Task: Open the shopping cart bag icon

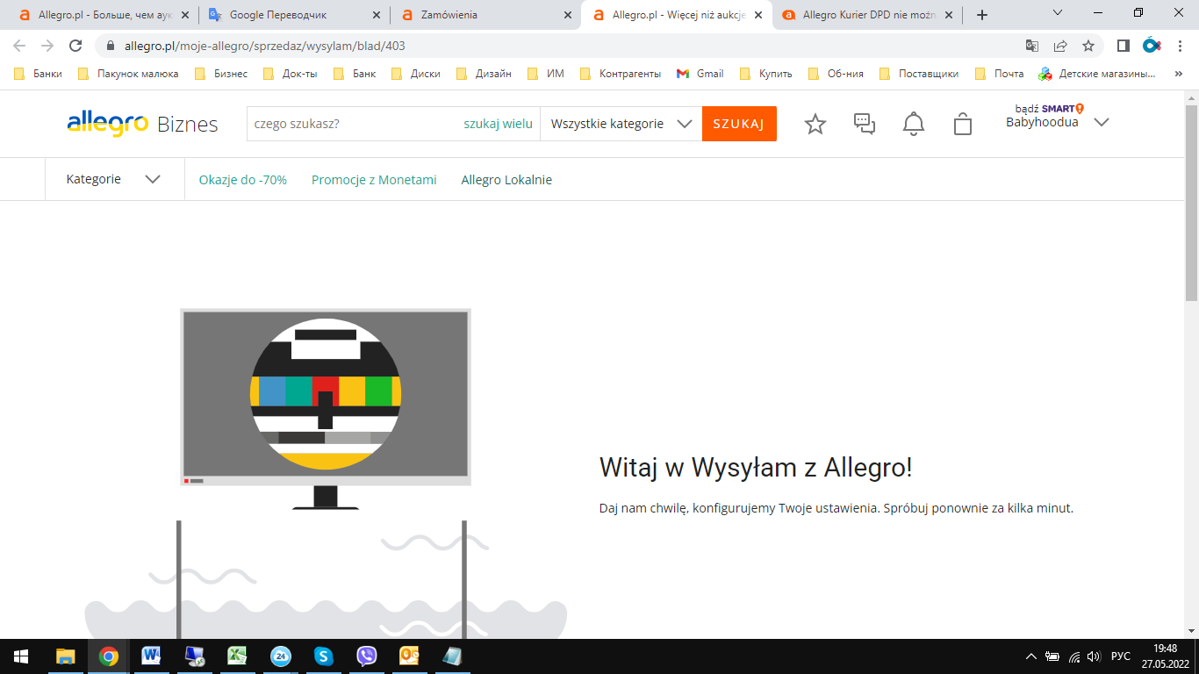Action: click(x=963, y=125)
